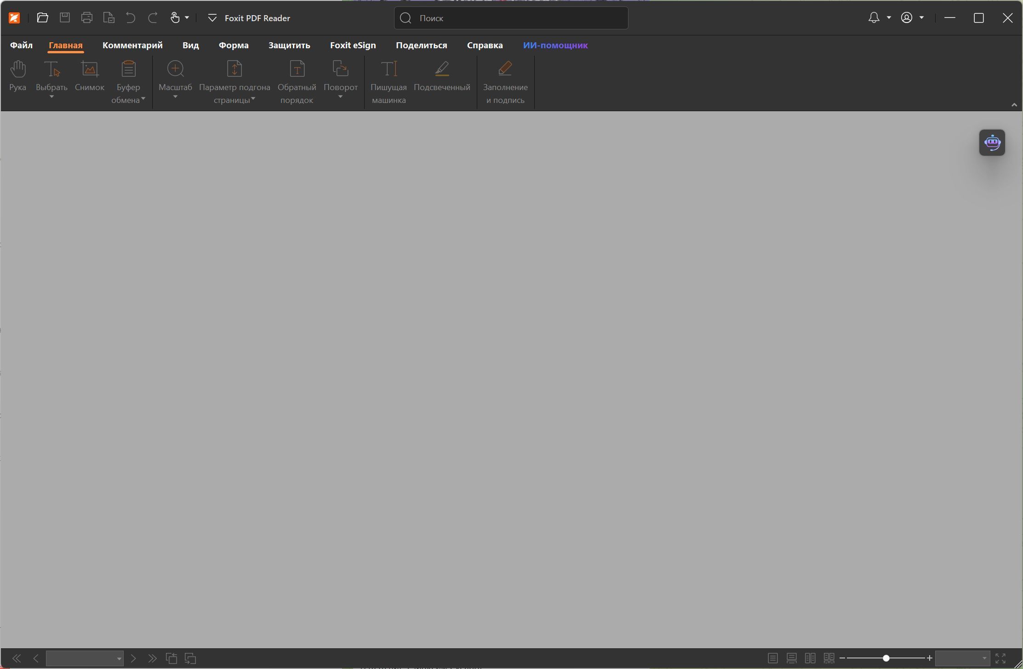Image resolution: width=1023 pixels, height=669 pixels.
Task: Open a file with the folder icon
Action: pos(42,18)
